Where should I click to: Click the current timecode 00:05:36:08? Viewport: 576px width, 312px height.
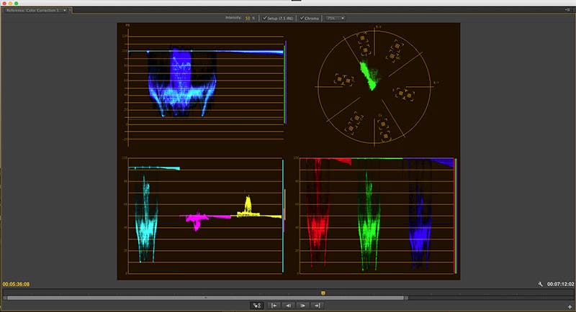(x=16, y=284)
